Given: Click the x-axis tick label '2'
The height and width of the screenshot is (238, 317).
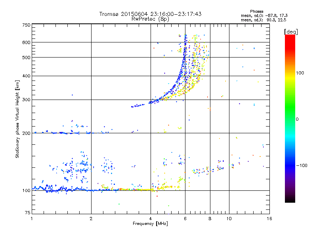Looking at the screenshot, I should (91, 219).
